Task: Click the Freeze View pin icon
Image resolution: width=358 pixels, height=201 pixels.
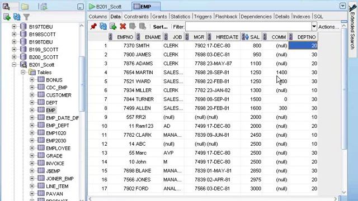Action: (x=93, y=26)
